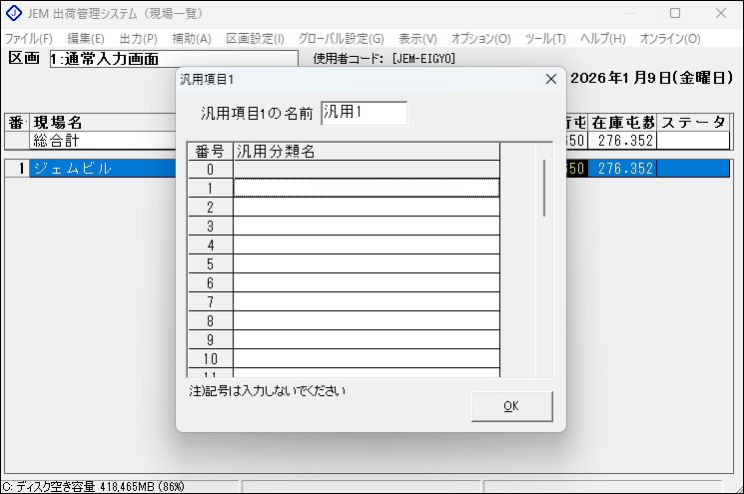Image resolution: width=744 pixels, height=494 pixels.
Task: Open the 編集(E) menu
Action: [86, 38]
